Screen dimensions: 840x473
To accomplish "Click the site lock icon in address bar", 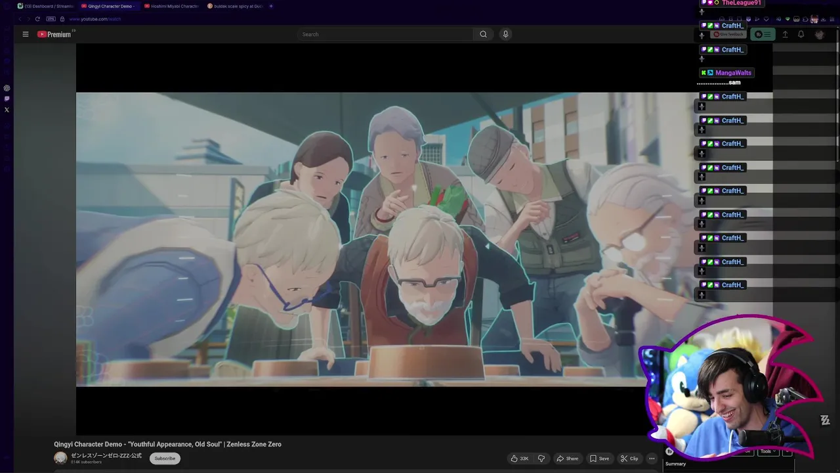I will pyautogui.click(x=62, y=19).
